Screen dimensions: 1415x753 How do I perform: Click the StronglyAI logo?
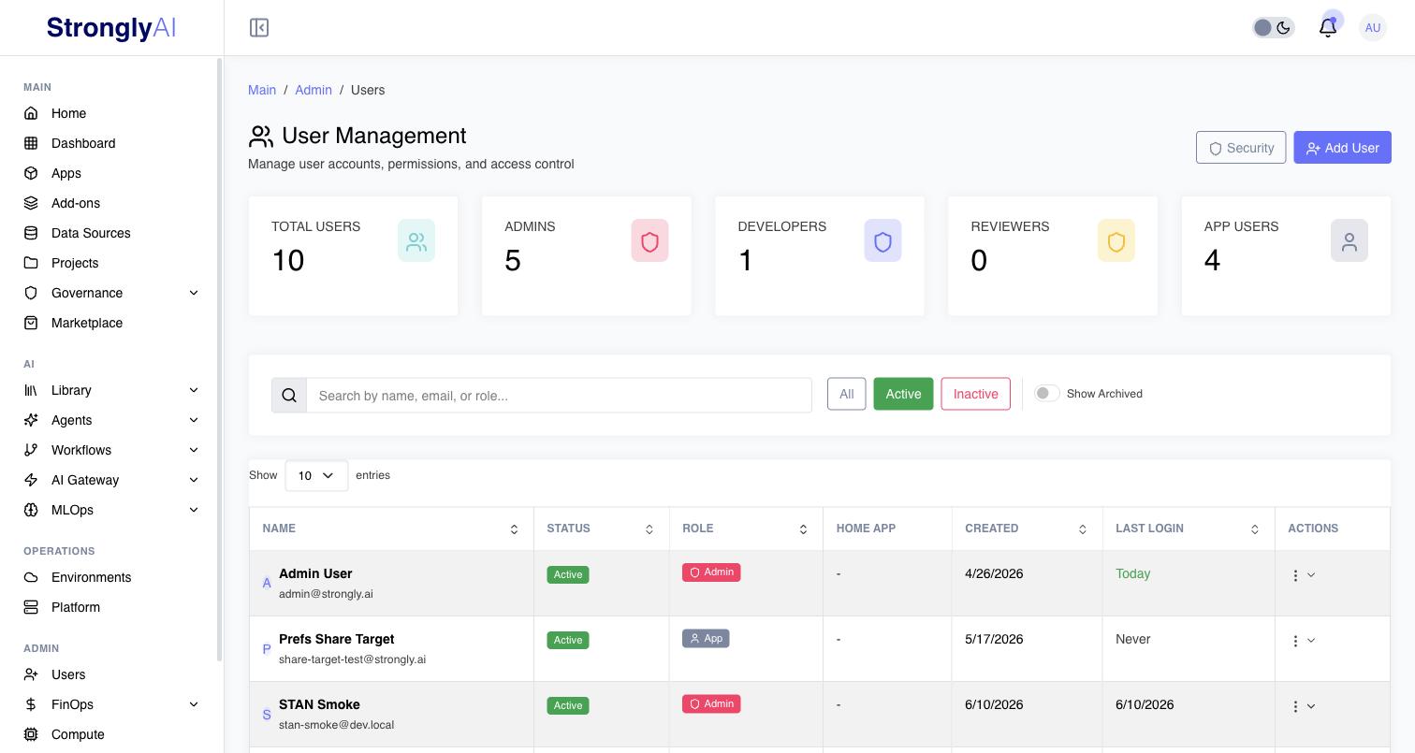[111, 28]
